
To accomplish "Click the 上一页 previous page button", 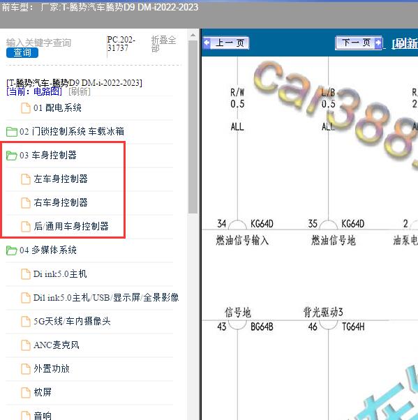I will 226,43.
